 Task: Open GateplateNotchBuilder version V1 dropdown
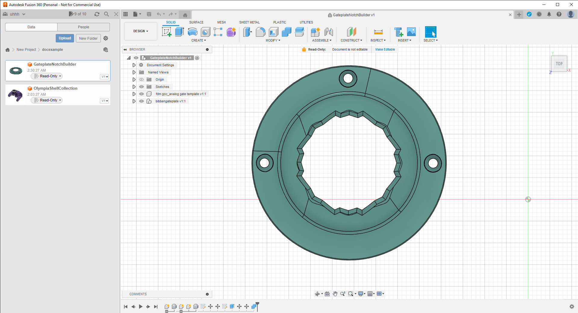tap(104, 77)
